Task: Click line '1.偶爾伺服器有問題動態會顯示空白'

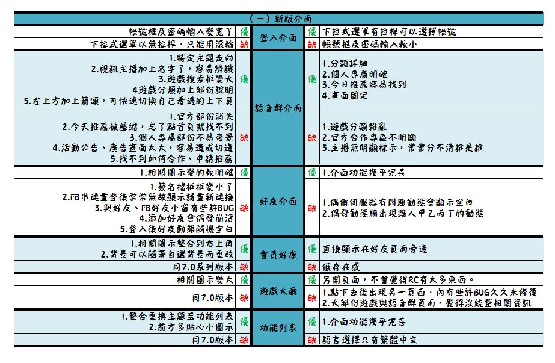Action: (x=397, y=203)
